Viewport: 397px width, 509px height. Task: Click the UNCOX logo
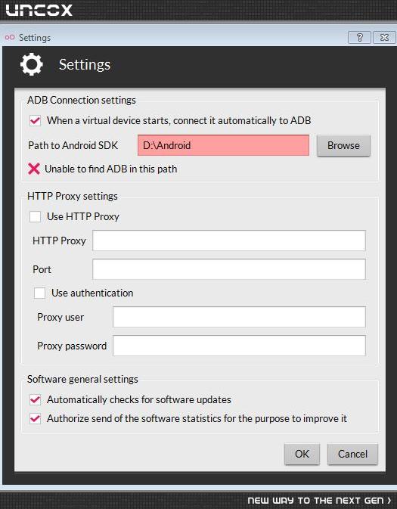coord(39,10)
